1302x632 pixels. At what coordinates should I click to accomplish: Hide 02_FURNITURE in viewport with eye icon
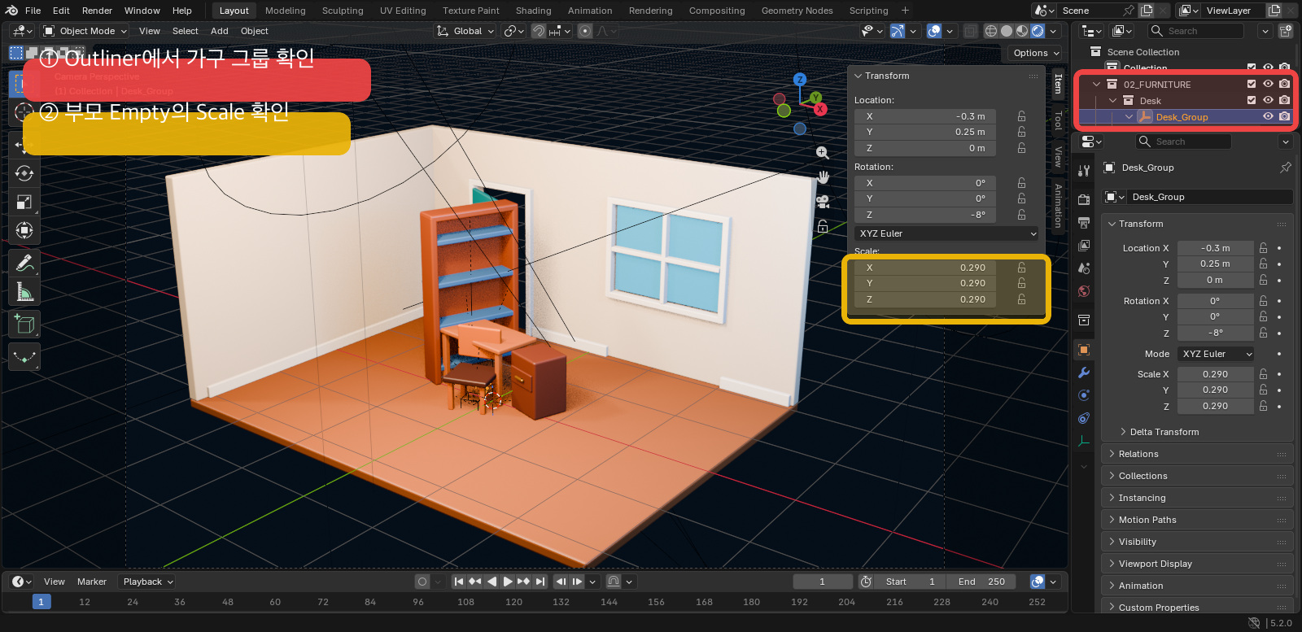[x=1268, y=84]
